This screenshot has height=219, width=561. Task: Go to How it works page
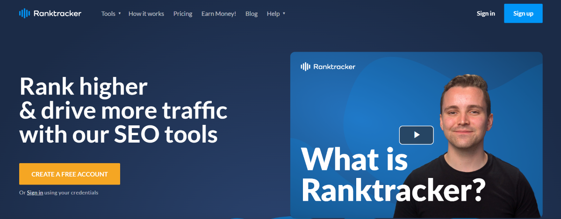click(x=146, y=14)
